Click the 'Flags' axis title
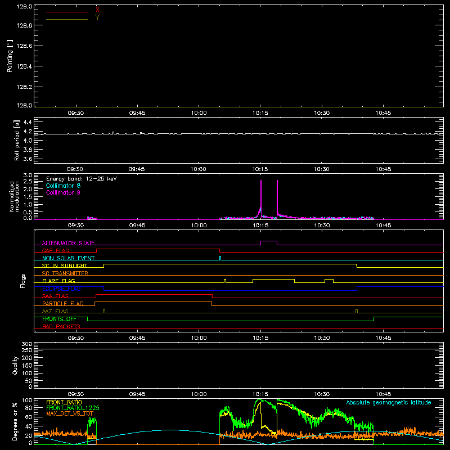This screenshot has width=450, height=450. point(22,281)
